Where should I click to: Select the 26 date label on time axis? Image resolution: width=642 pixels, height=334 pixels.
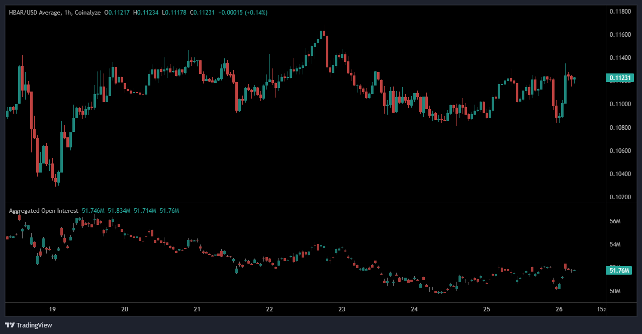[559, 309]
